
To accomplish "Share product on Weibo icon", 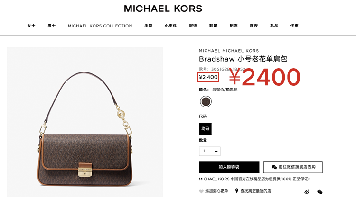I will click(x=307, y=192).
